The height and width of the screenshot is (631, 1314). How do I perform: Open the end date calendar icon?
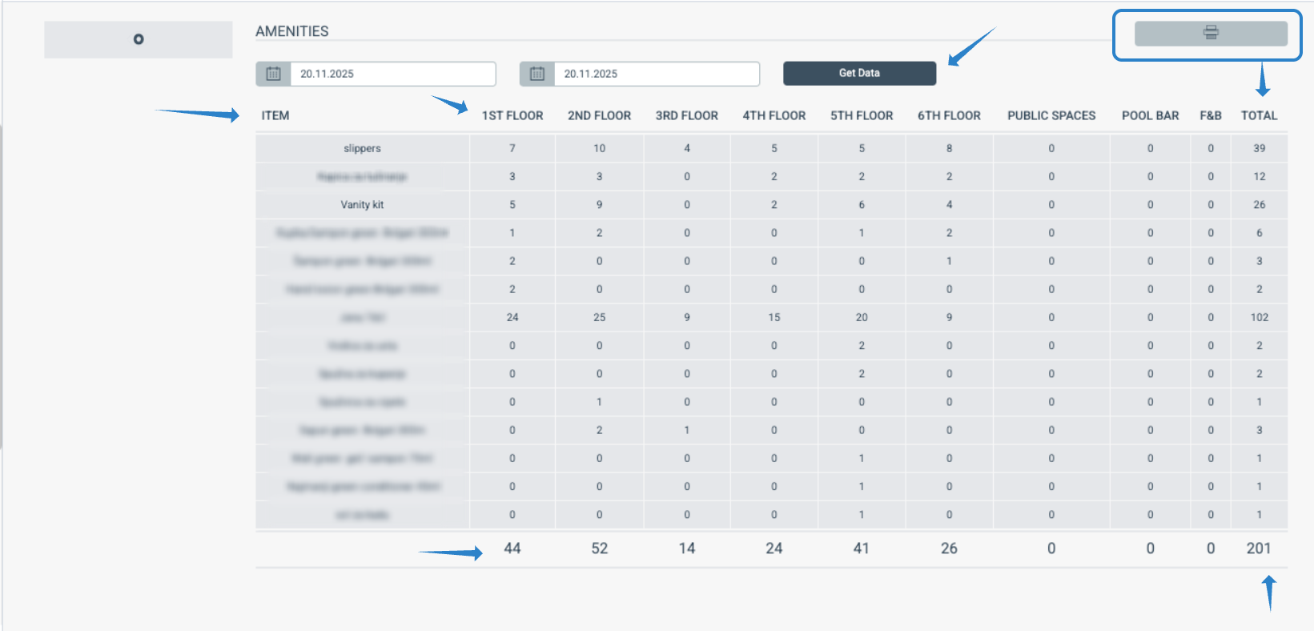[x=537, y=74]
